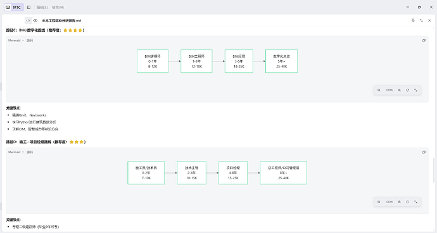Click the path C BIM heading
Screen dimensions: 437x233
tap(45, 30)
